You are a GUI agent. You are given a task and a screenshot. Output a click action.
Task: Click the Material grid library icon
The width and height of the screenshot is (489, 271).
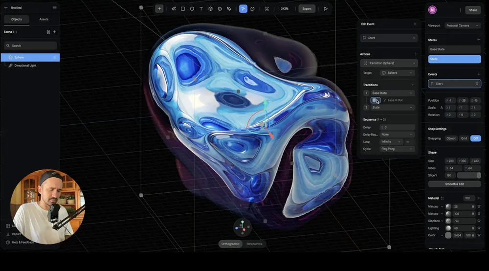[x=442, y=198]
